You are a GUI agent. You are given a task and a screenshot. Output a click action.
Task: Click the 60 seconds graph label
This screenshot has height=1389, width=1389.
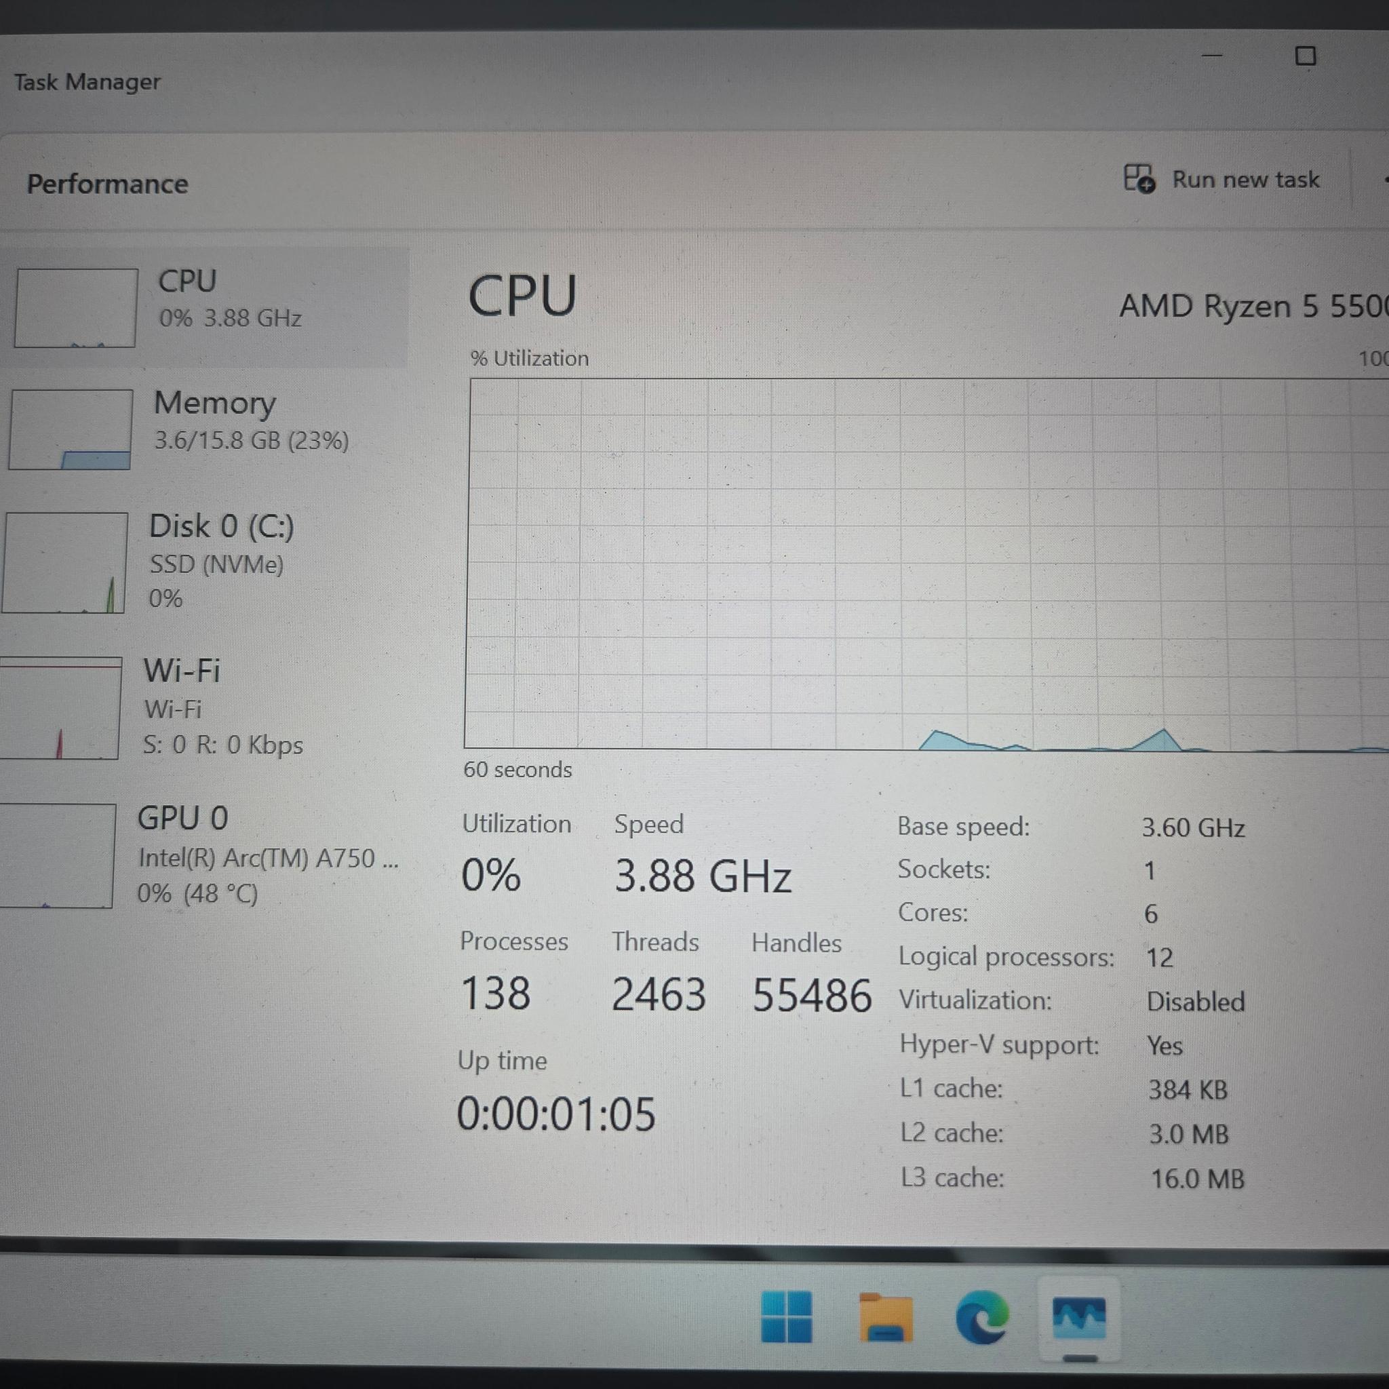point(517,770)
